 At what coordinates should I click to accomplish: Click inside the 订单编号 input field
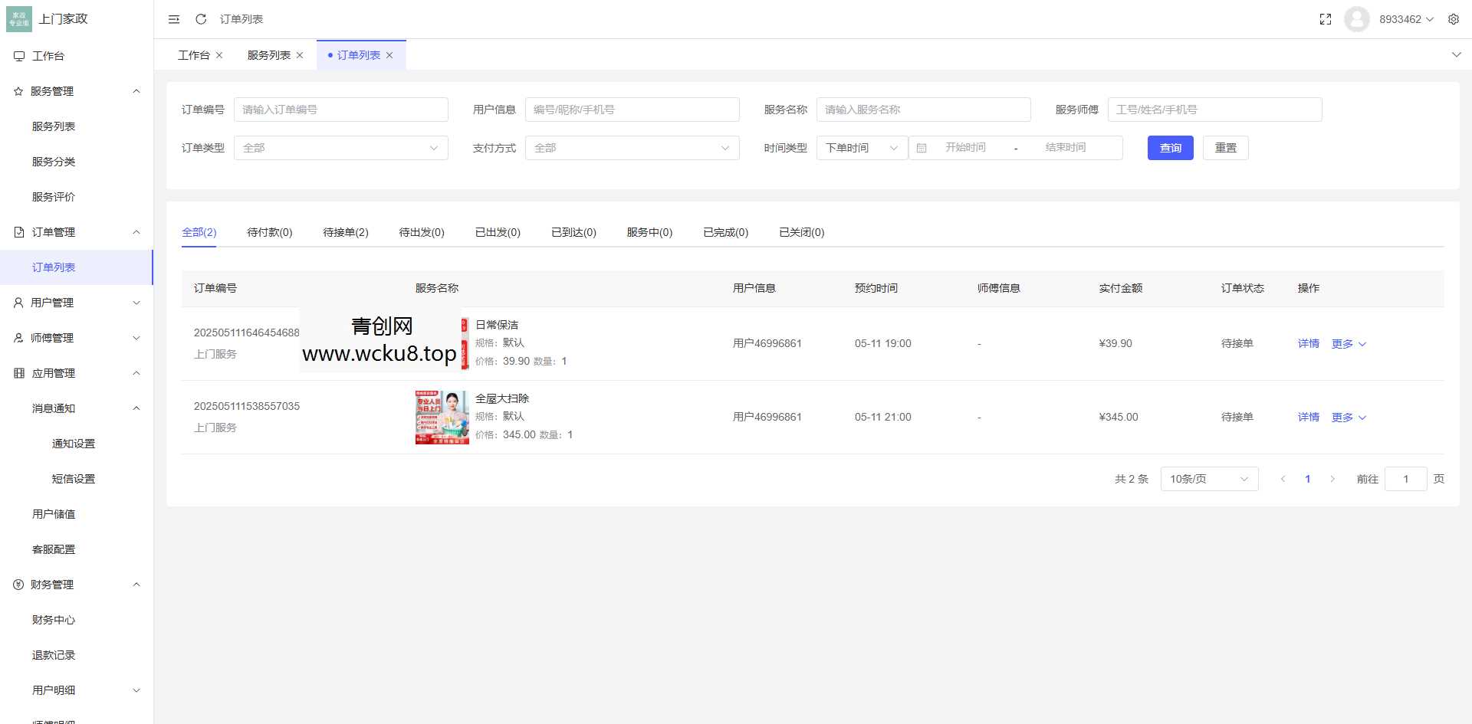pyautogui.click(x=341, y=109)
